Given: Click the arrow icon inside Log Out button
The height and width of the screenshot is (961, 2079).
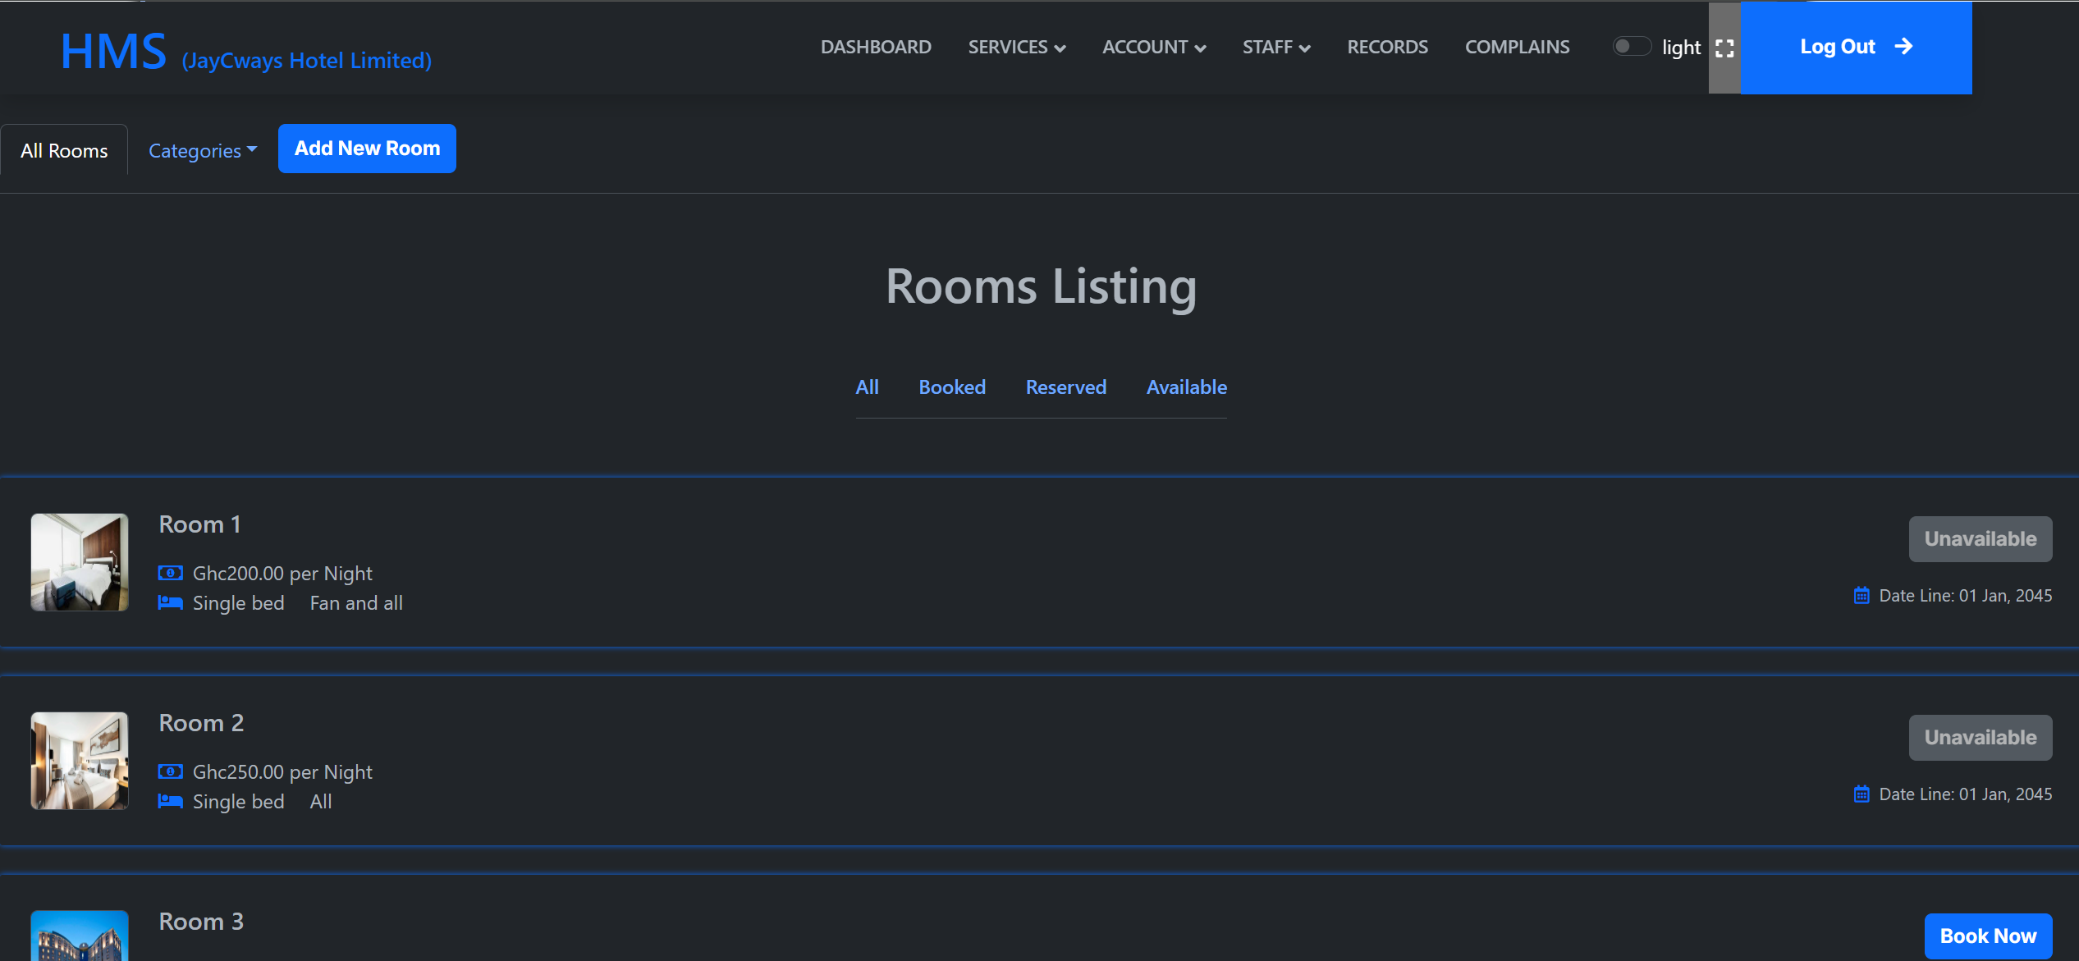Looking at the screenshot, I should click(1904, 47).
